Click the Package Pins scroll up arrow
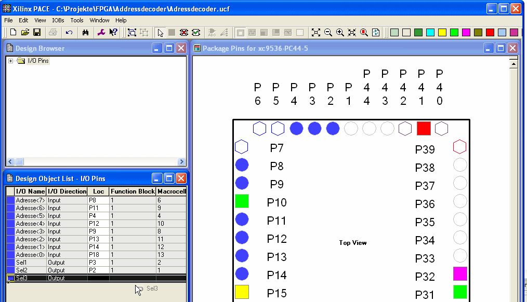 click(513, 63)
